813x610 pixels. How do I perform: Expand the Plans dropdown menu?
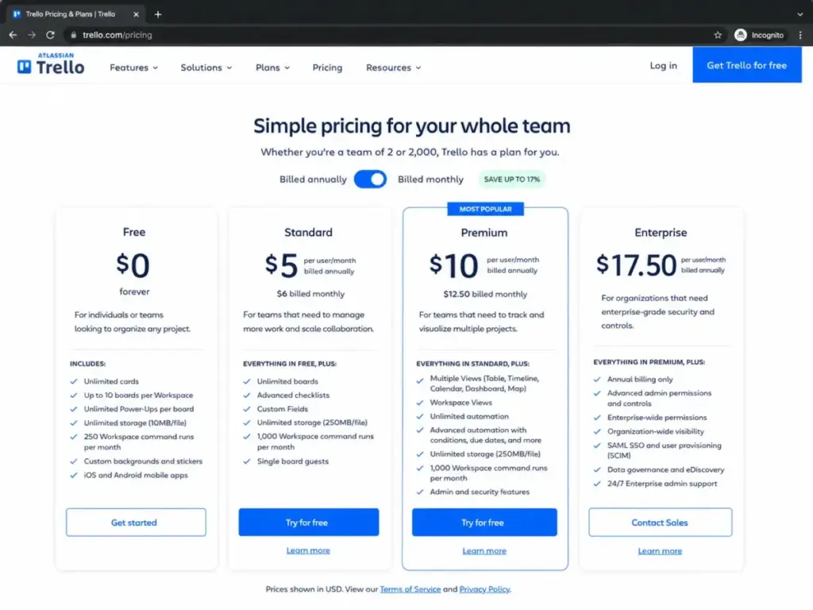click(x=273, y=68)
